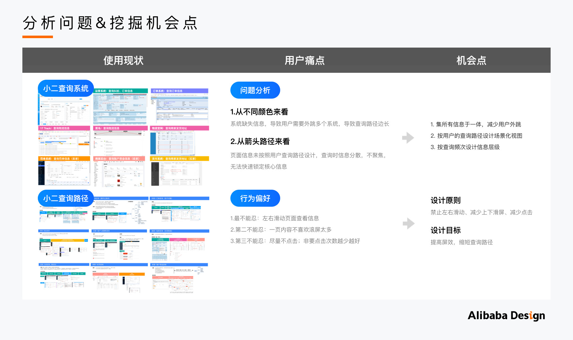573x340 pixels.
Task: Select the 问题分析 blue pill button
Action: [x=255, y=90]
